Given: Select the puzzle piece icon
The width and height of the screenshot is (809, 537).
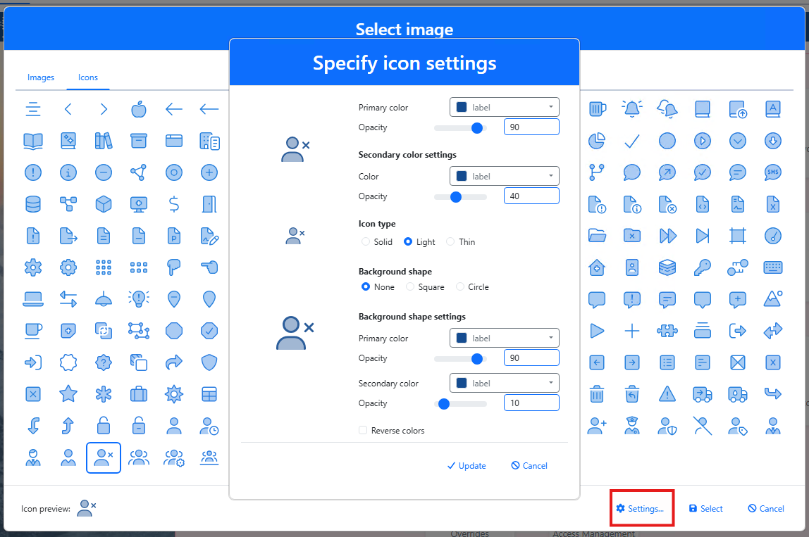Looking at the screenshot, I should 667,331.
